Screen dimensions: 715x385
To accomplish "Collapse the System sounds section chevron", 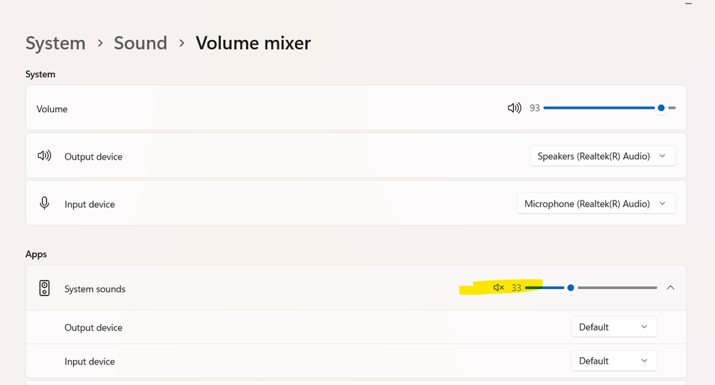I will tap(671, 288).
